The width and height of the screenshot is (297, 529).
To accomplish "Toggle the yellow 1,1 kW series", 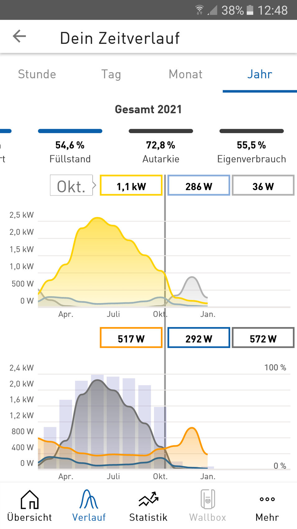I will point(131,185).
